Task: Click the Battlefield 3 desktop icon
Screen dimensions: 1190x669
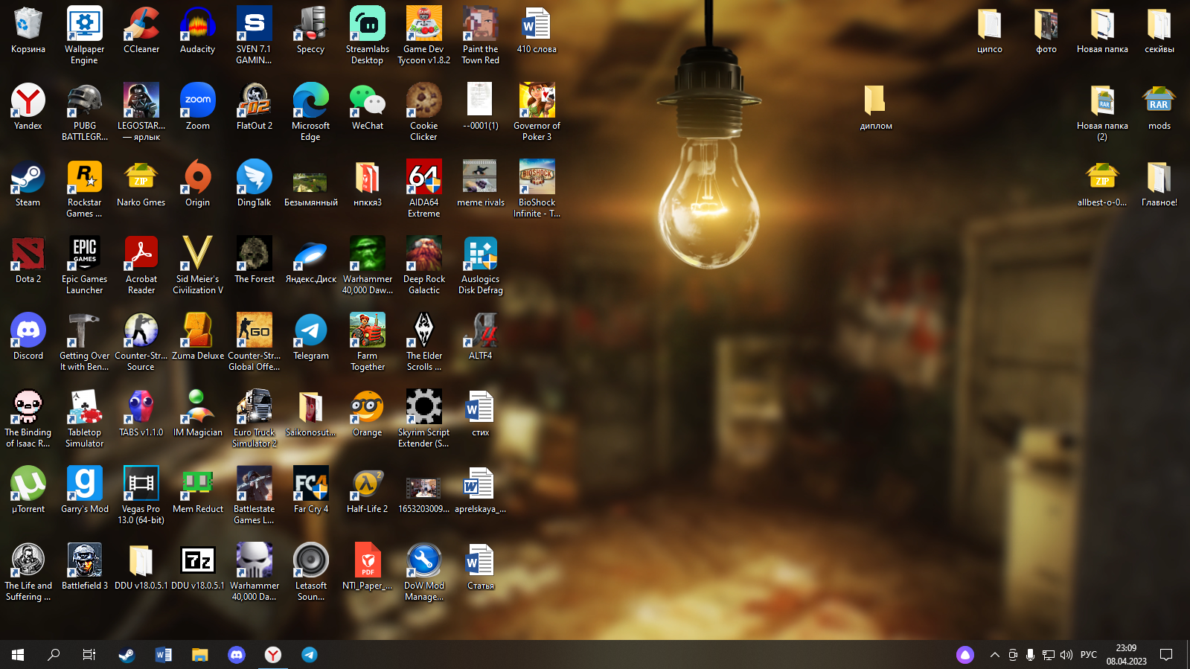Action: click(85, 566)
